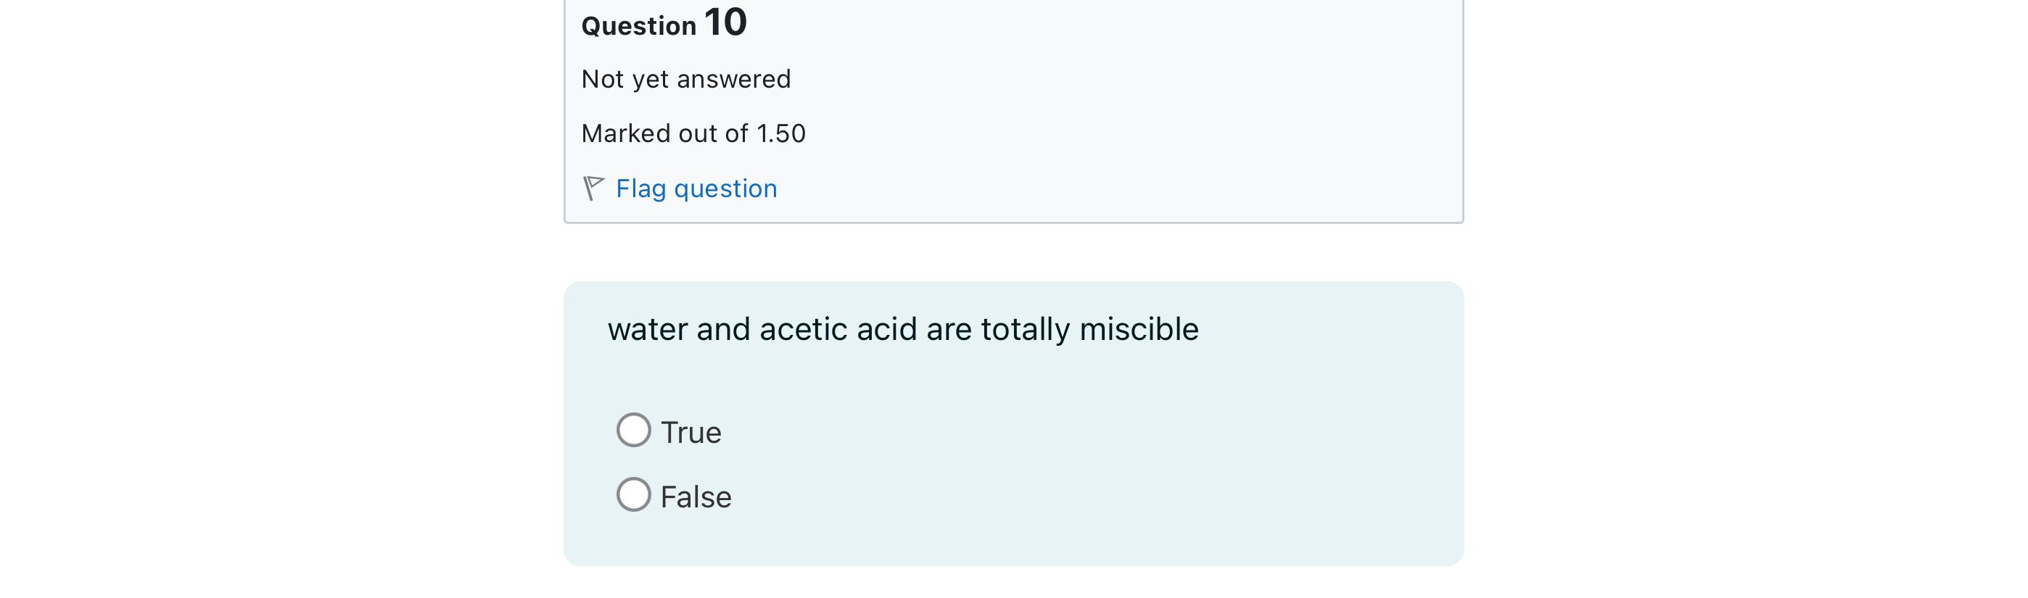Click the word "and" in the question statement
This screenshot has height=598, width=2028.
pos(723,330)
